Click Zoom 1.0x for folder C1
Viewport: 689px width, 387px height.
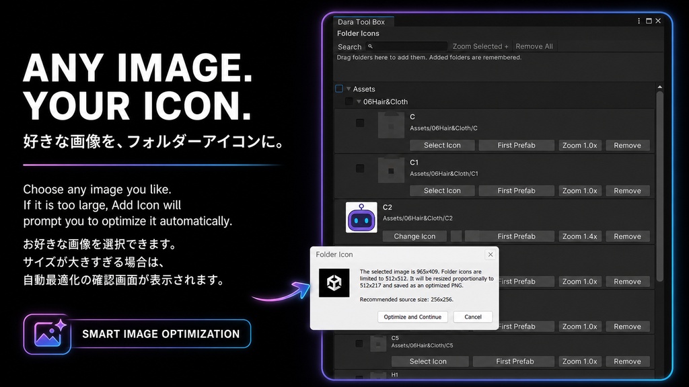click(579, 191)
